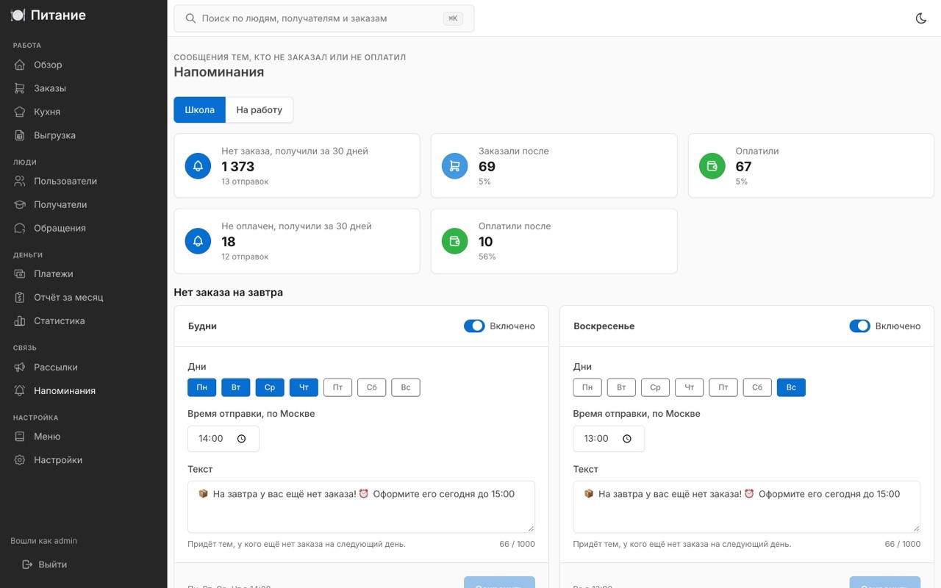Image resolution: width=941 pixels, height=588 pixels.
Task: Click the Оплатили после card
Action: 554,241
